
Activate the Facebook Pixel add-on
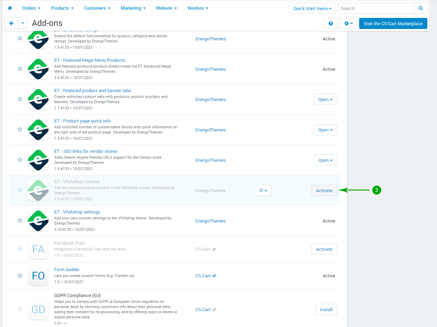324,249
